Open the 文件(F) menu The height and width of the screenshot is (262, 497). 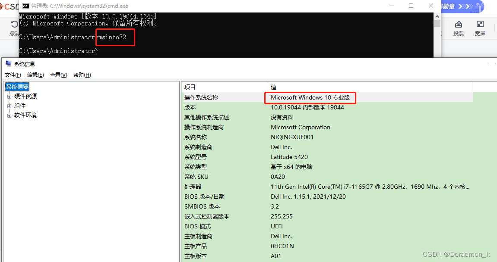coord(13,75)
